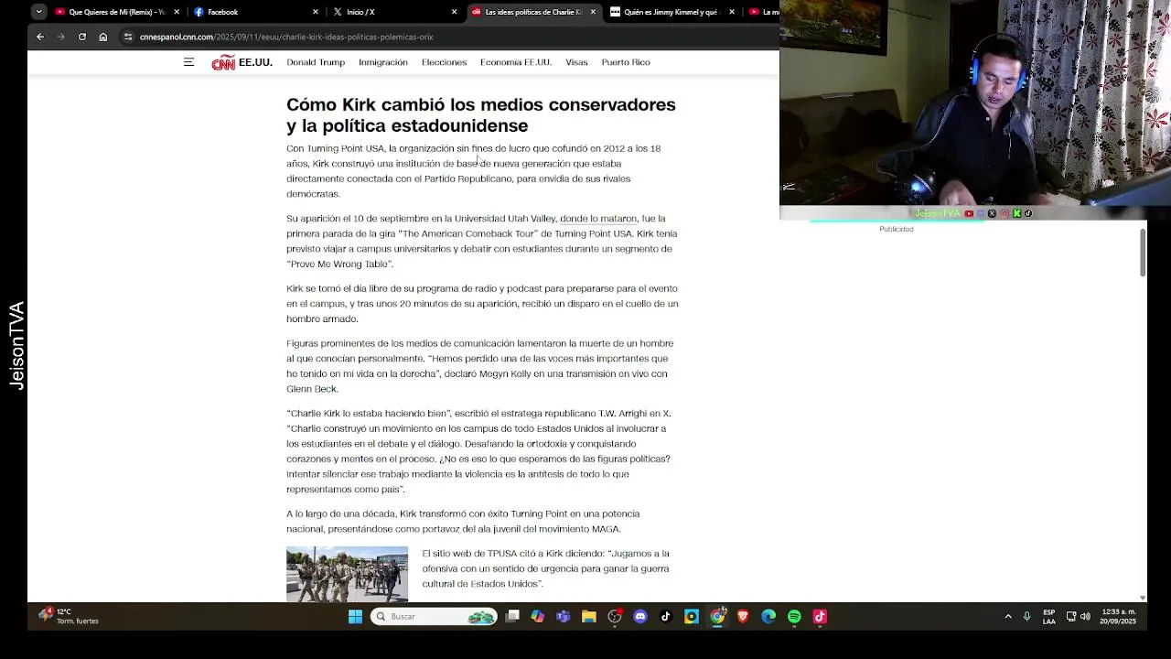1171x659 pixels.
Task: Go forward in browser history
Action: (61, 37)
